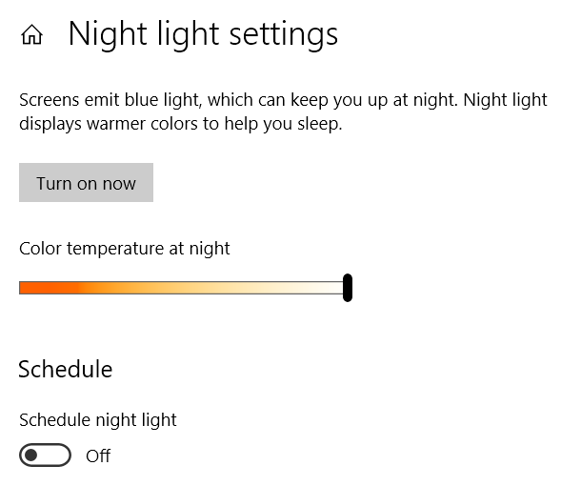Image resolution: width=581 pixels, height=486 pixels.
Task: Click the sentence about warmer colors
Action: pos(180,124)
